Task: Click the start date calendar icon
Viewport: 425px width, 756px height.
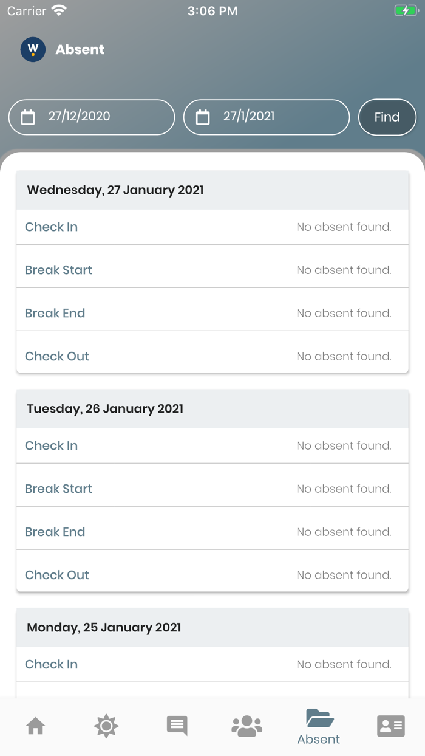Action: (28, 117)
